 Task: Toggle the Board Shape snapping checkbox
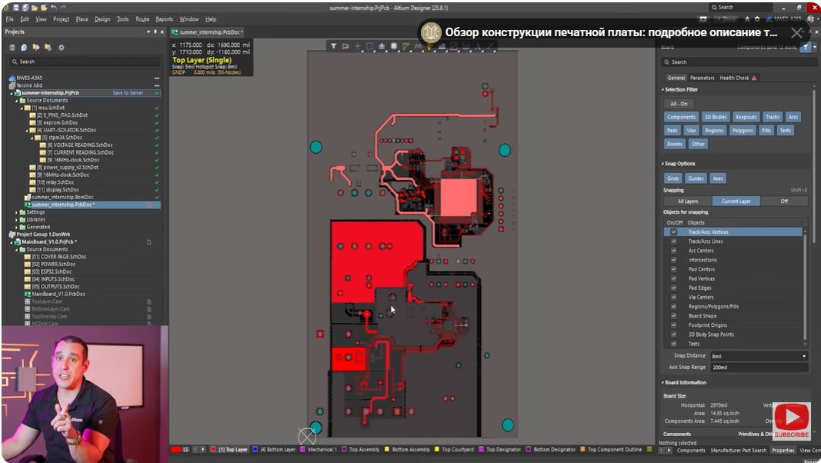[x=673, y=316]
